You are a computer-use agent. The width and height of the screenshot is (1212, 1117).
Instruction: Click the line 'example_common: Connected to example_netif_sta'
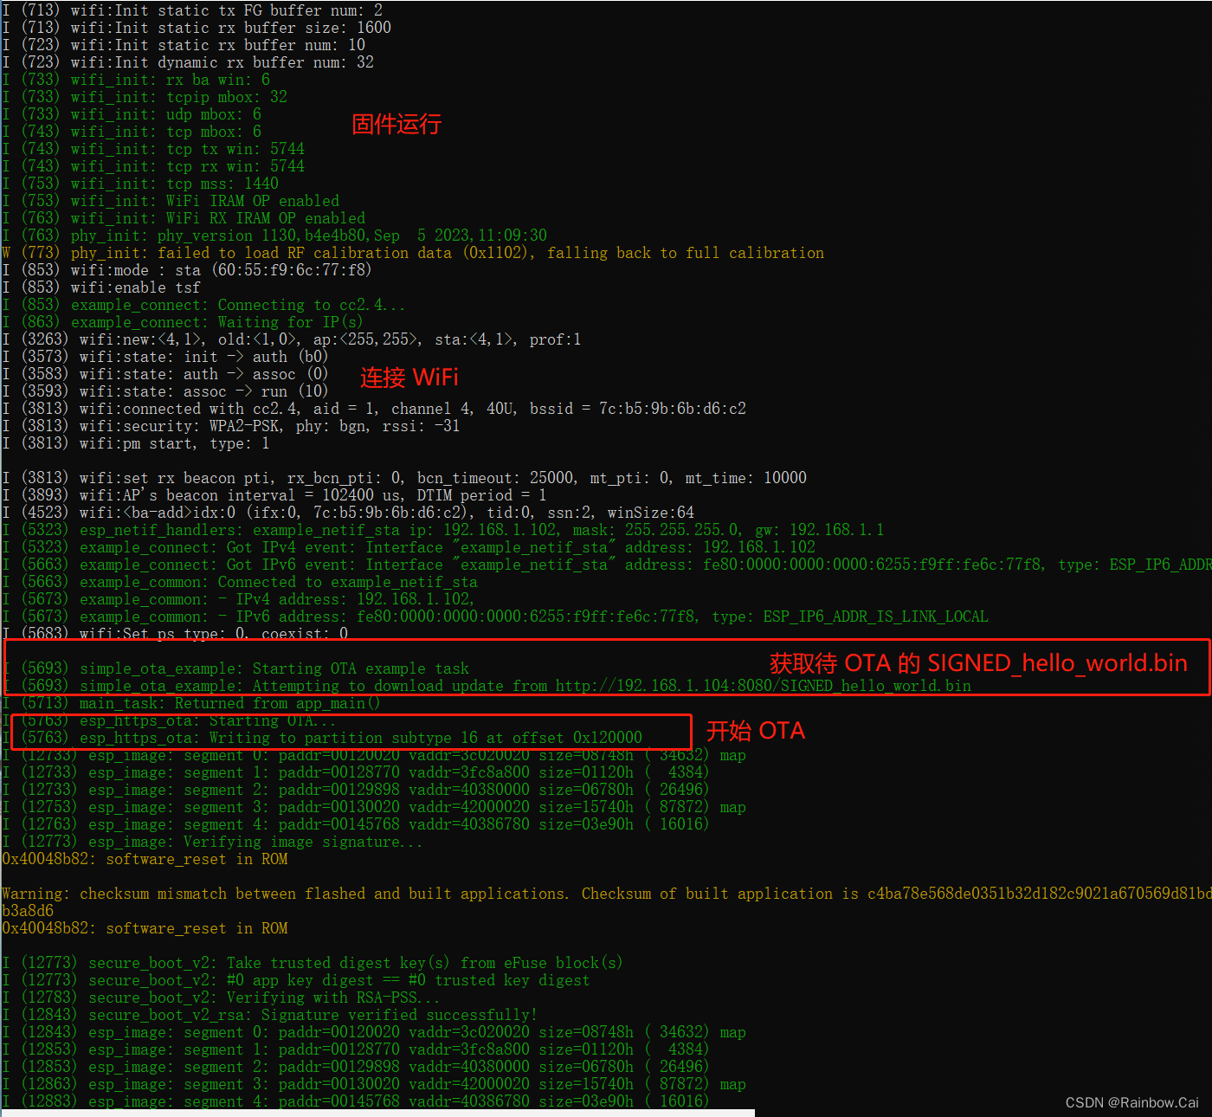240,582
